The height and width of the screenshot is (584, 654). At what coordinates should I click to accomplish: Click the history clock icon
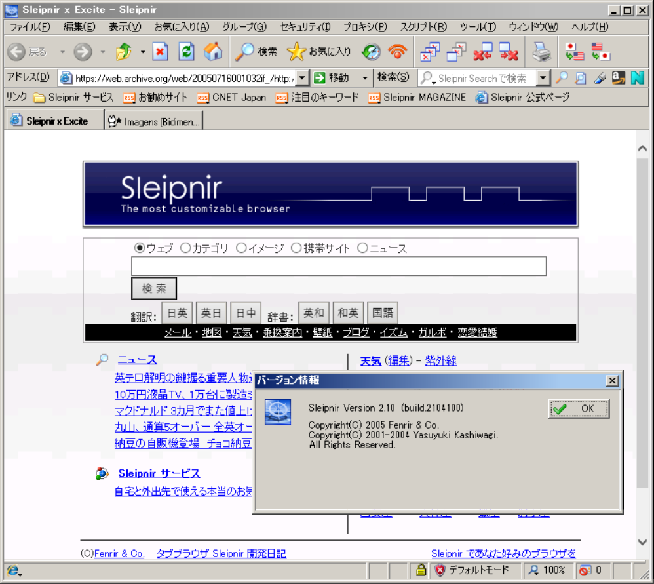click(371, 52)
